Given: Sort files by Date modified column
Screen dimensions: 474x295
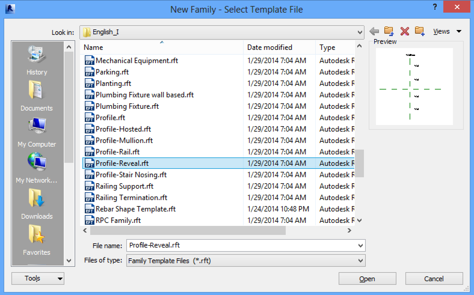Looking at the screenshot, I should click(x=269, y=47).
